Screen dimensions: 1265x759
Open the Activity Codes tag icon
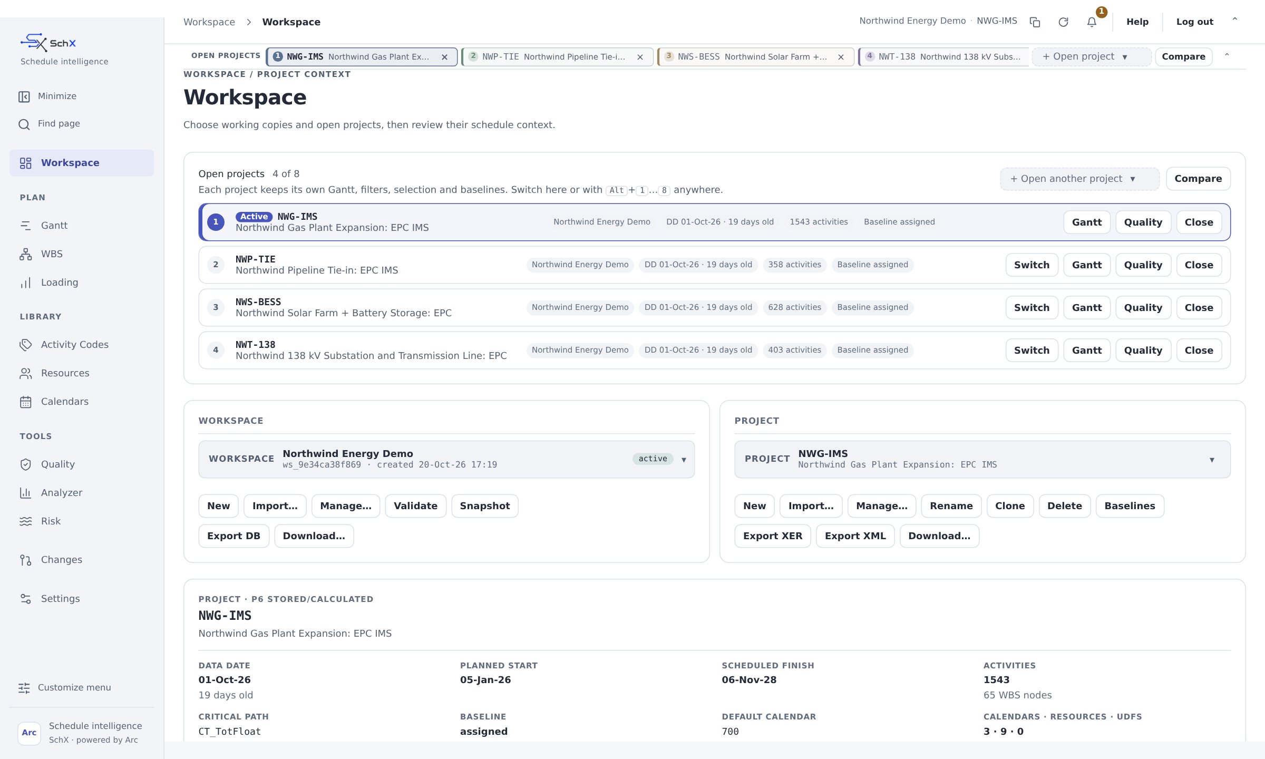pos(26,345)
